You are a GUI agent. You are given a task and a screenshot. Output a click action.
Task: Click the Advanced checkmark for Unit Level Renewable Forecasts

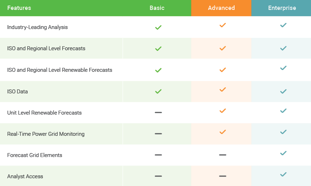pyautogui.click(x=222, y=111)
